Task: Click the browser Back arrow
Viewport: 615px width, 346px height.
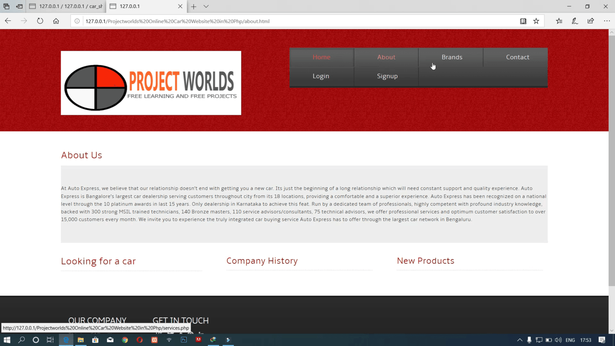Action: [x=8, y=21]
